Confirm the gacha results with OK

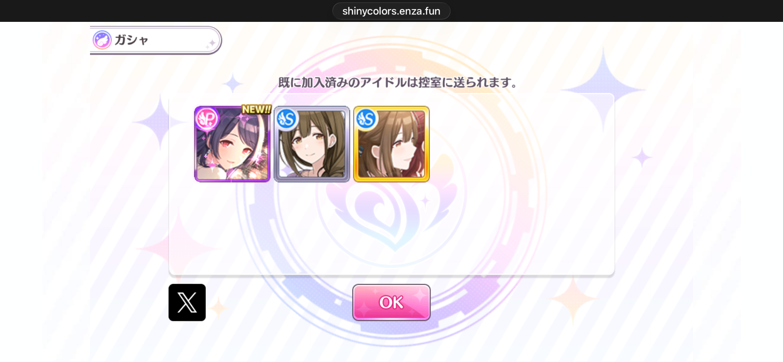point(391,303)
